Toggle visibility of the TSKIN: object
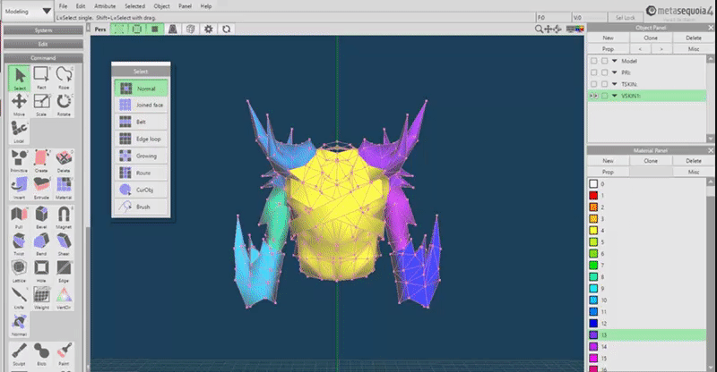 593,84
